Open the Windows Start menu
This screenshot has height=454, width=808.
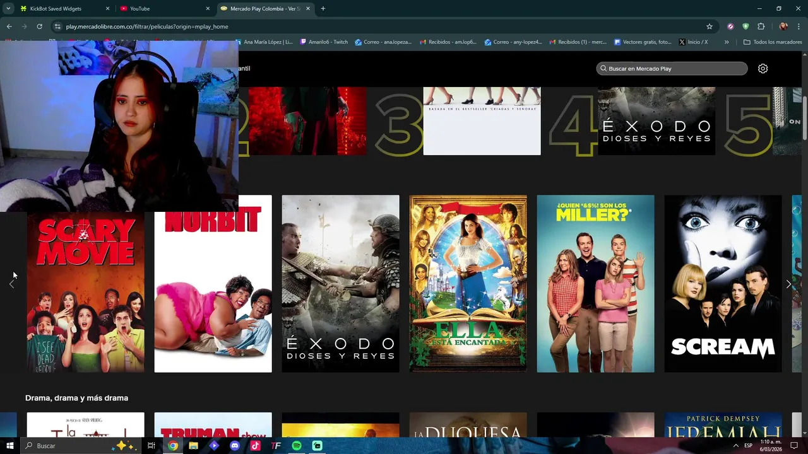(x=9, y=446)
